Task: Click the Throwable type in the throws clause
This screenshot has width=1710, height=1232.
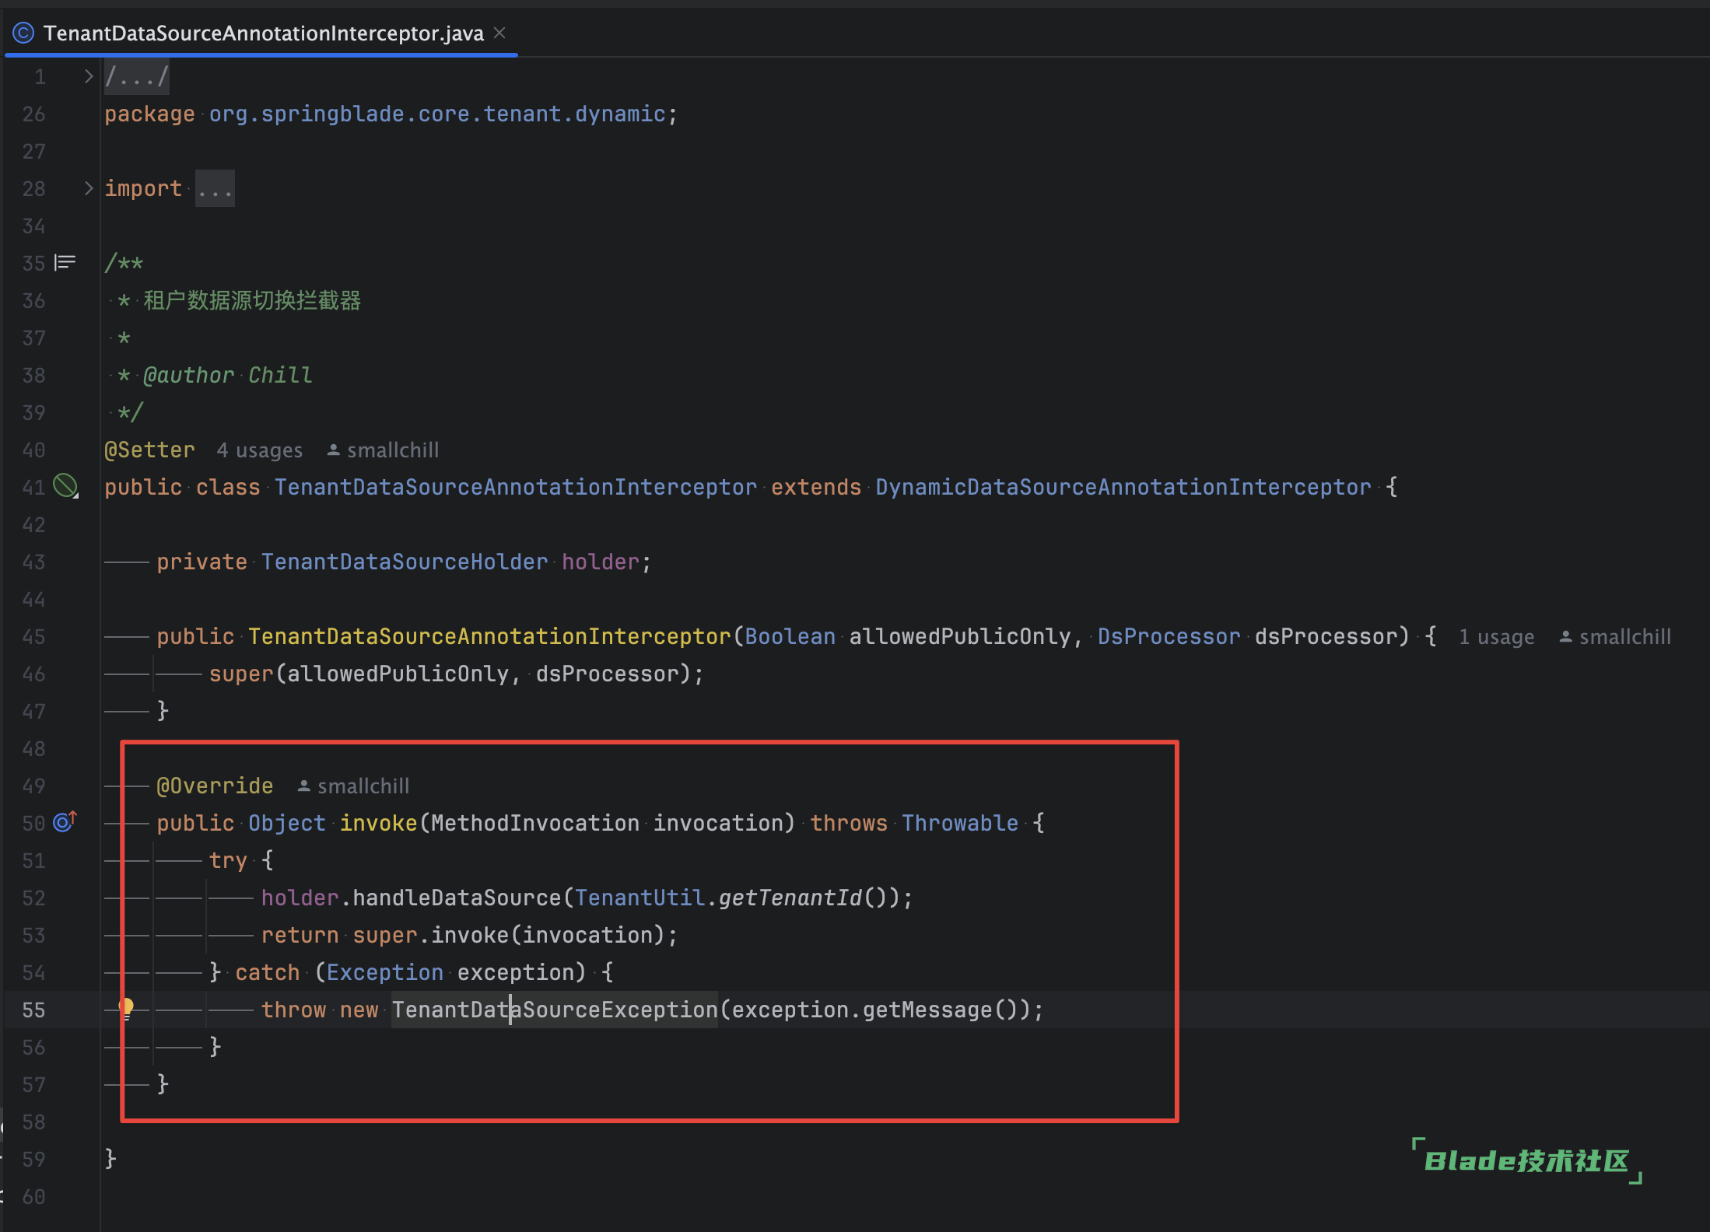Action: tap(960, 824)
